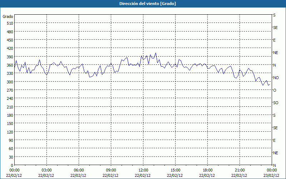Screen dimensions: 286x179
Task: Click the 510 value on the degree axis
Action: 10,23
